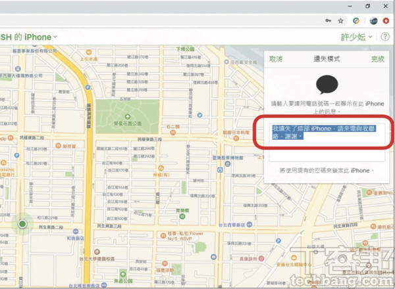Click the 朱昌公園 park marker
Image resolution: width=395 pixels, height=289 pixels.
coord(123,274)
